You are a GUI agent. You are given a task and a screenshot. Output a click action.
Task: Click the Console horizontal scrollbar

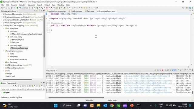[x=76, y=97]
